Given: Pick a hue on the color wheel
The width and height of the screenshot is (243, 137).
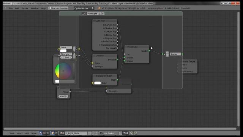Looking at the screenshot, I should [63, 71].
